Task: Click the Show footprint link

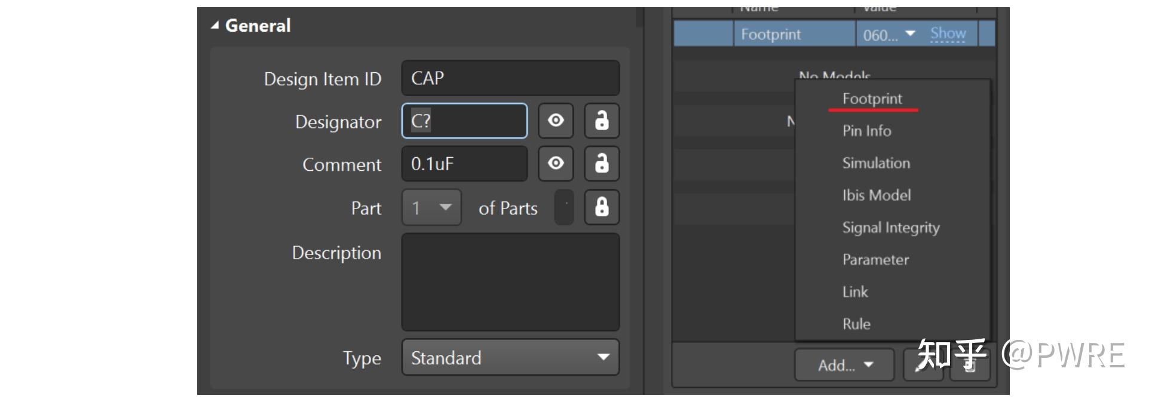Action: click(x=948, y=33)
